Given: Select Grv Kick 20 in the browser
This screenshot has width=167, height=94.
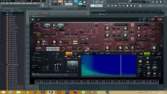Looking at the screenshot, I should [14, 64].
